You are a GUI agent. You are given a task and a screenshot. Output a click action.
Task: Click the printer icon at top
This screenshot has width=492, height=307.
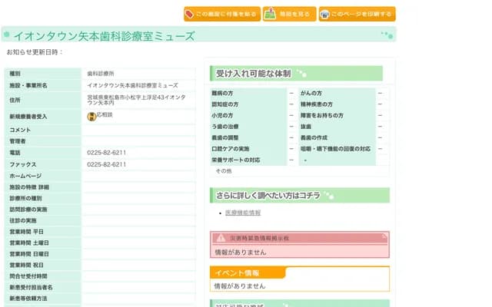coord(325,15)
